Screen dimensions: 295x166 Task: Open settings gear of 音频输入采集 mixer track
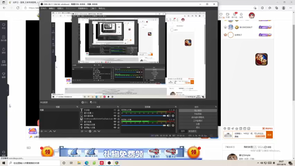pos(173,125)
